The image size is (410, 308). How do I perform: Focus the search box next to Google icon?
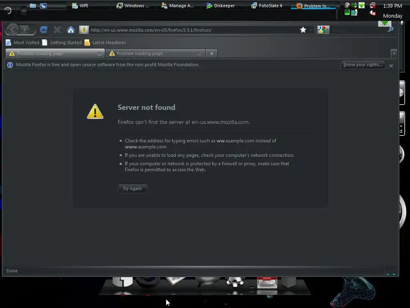pos(358,30)
